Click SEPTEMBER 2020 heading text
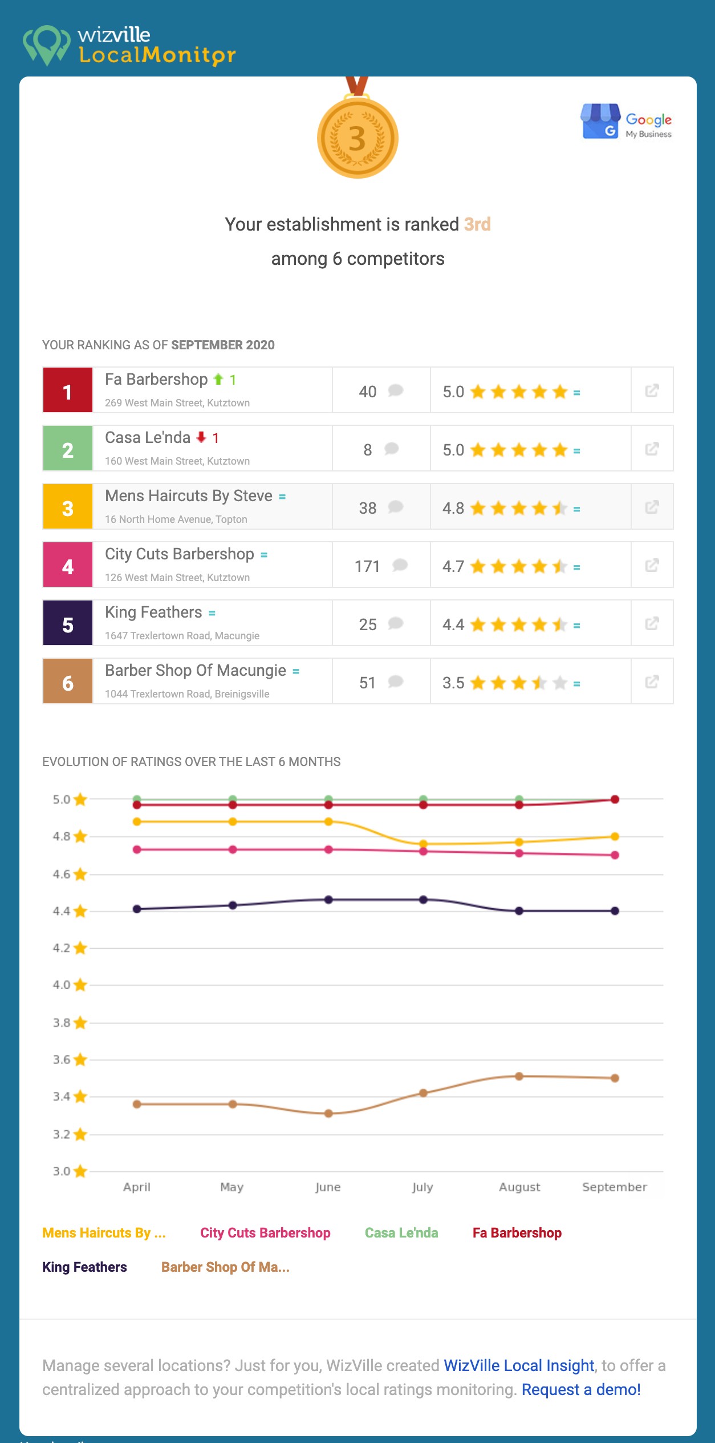The width and height of the screenshot is (715, 1443). coord(223,345)
